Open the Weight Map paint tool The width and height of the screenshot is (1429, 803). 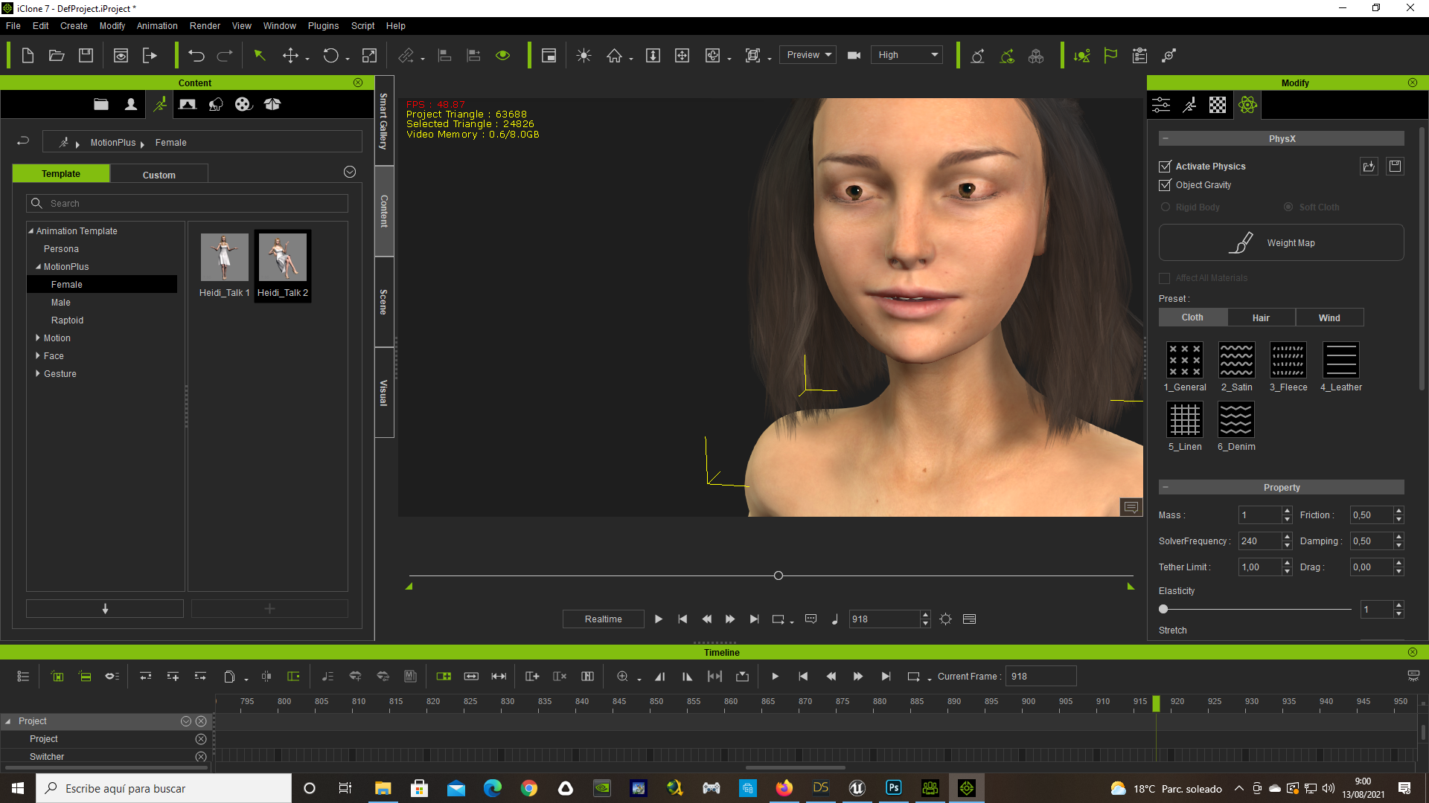1281,242
